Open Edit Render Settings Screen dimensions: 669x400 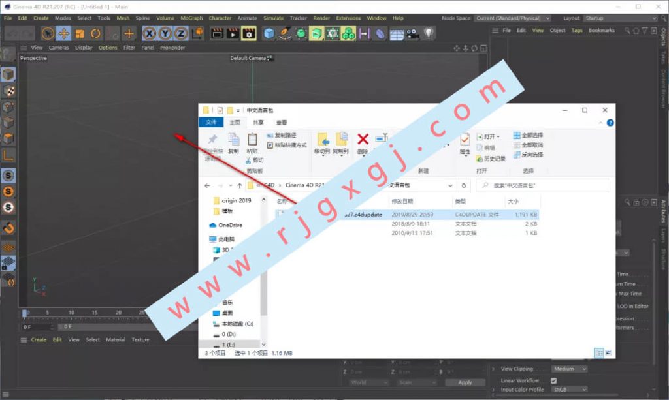[x=249, y=33]
